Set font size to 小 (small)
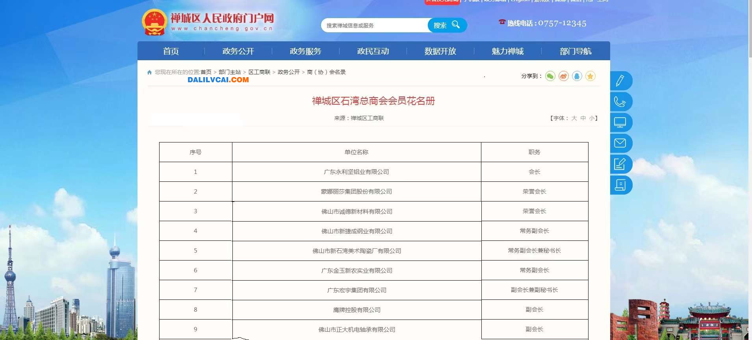The height and width of the screenshot is (340, 752). tap(592, 118)
